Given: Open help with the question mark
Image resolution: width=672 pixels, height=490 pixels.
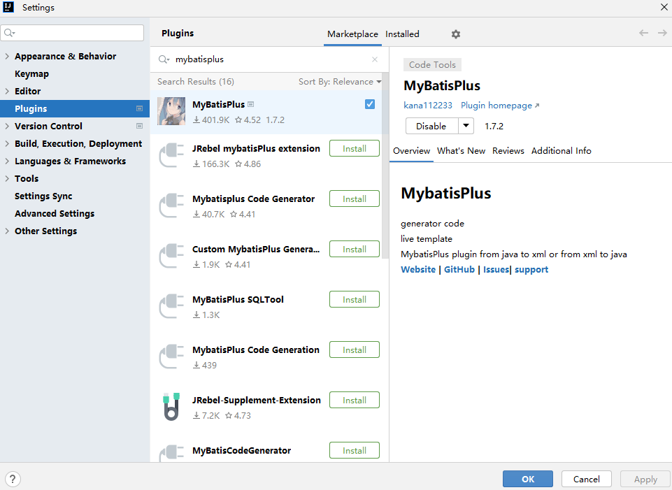Looking at the screenshot, I should [x=13, y=479].
